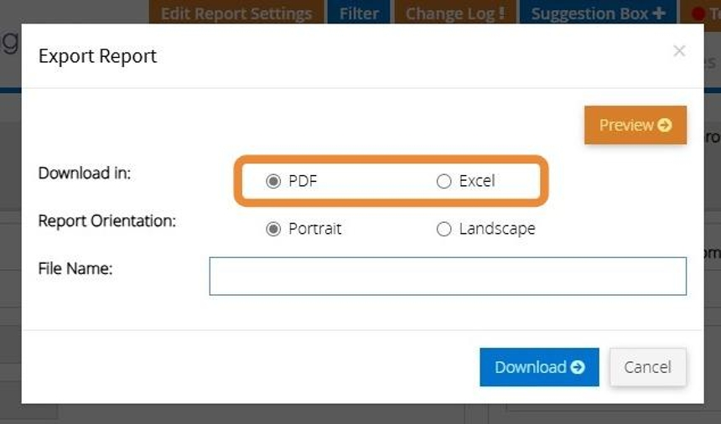Set report orientation to Portrait

pos(273,229)
